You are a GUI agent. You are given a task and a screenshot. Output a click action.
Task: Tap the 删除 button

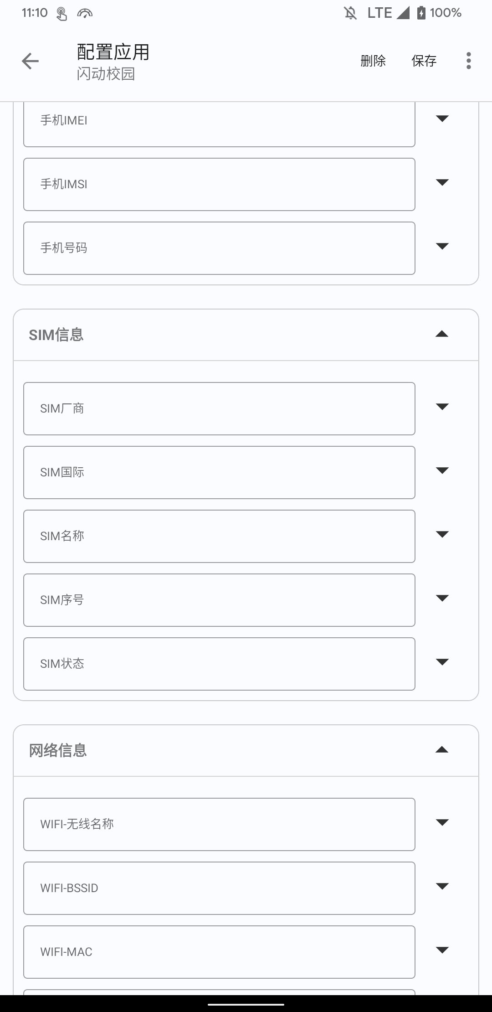coord(373,61)
